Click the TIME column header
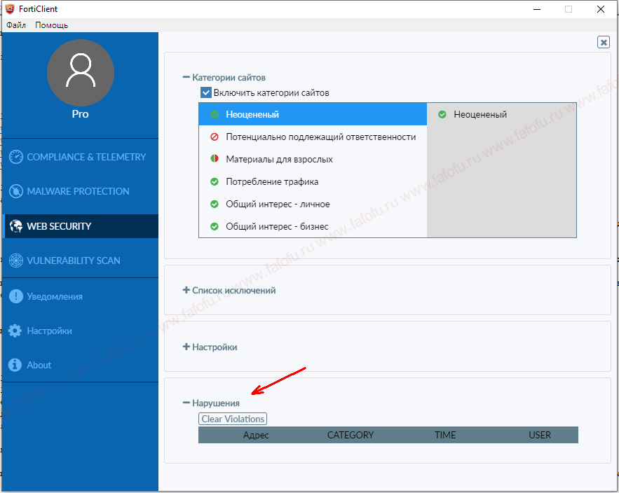The image size is (619, 493). (445, 435)
